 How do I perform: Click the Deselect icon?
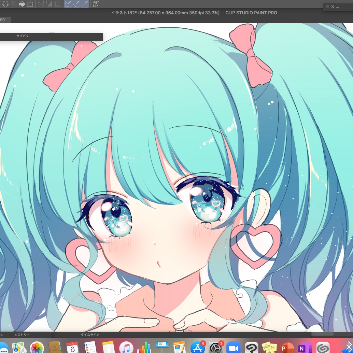(41, 4)
